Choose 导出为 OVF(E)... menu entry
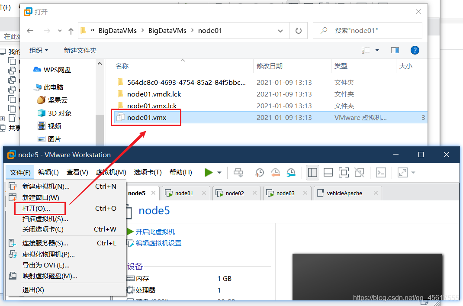 [66, 265]
